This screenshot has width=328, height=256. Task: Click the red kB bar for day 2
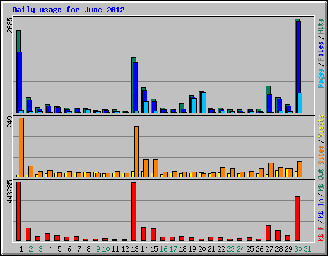click(x=28, y=234)
